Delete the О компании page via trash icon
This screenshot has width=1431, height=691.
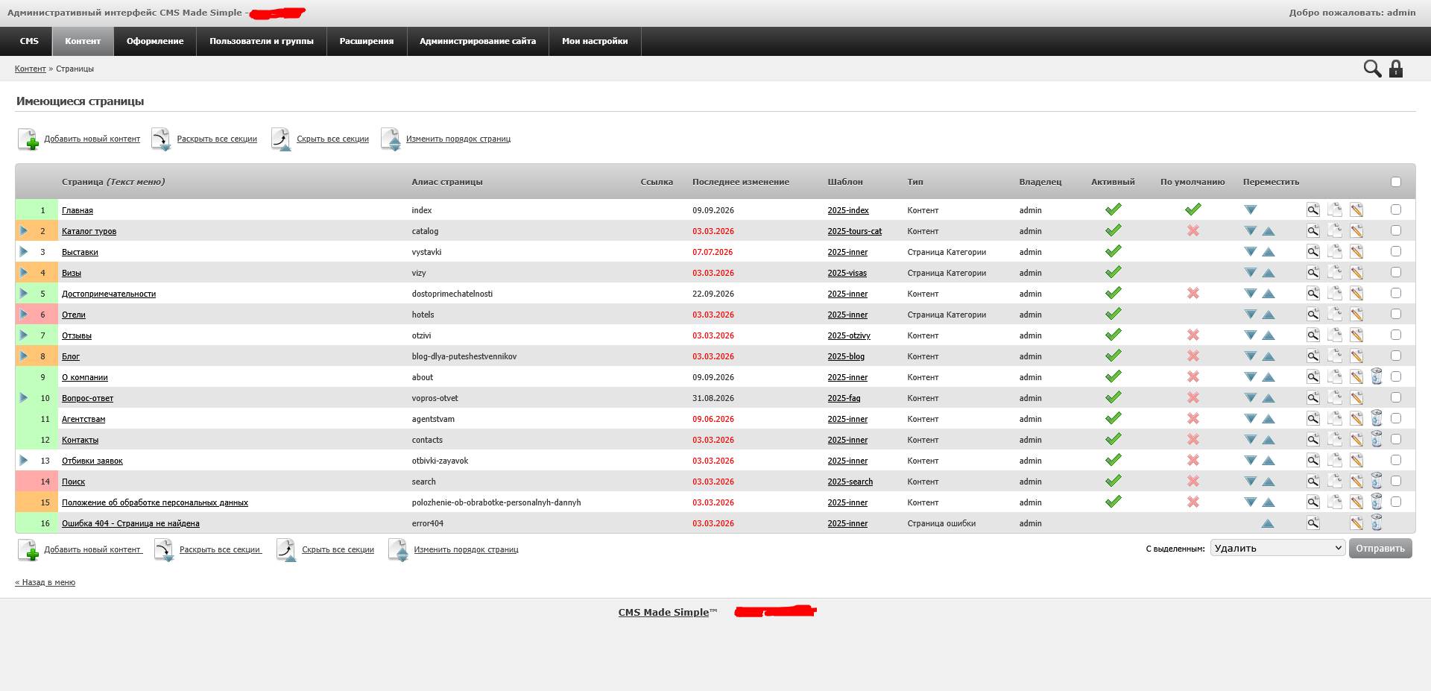pyautogui.click(x=1377, y=377)
